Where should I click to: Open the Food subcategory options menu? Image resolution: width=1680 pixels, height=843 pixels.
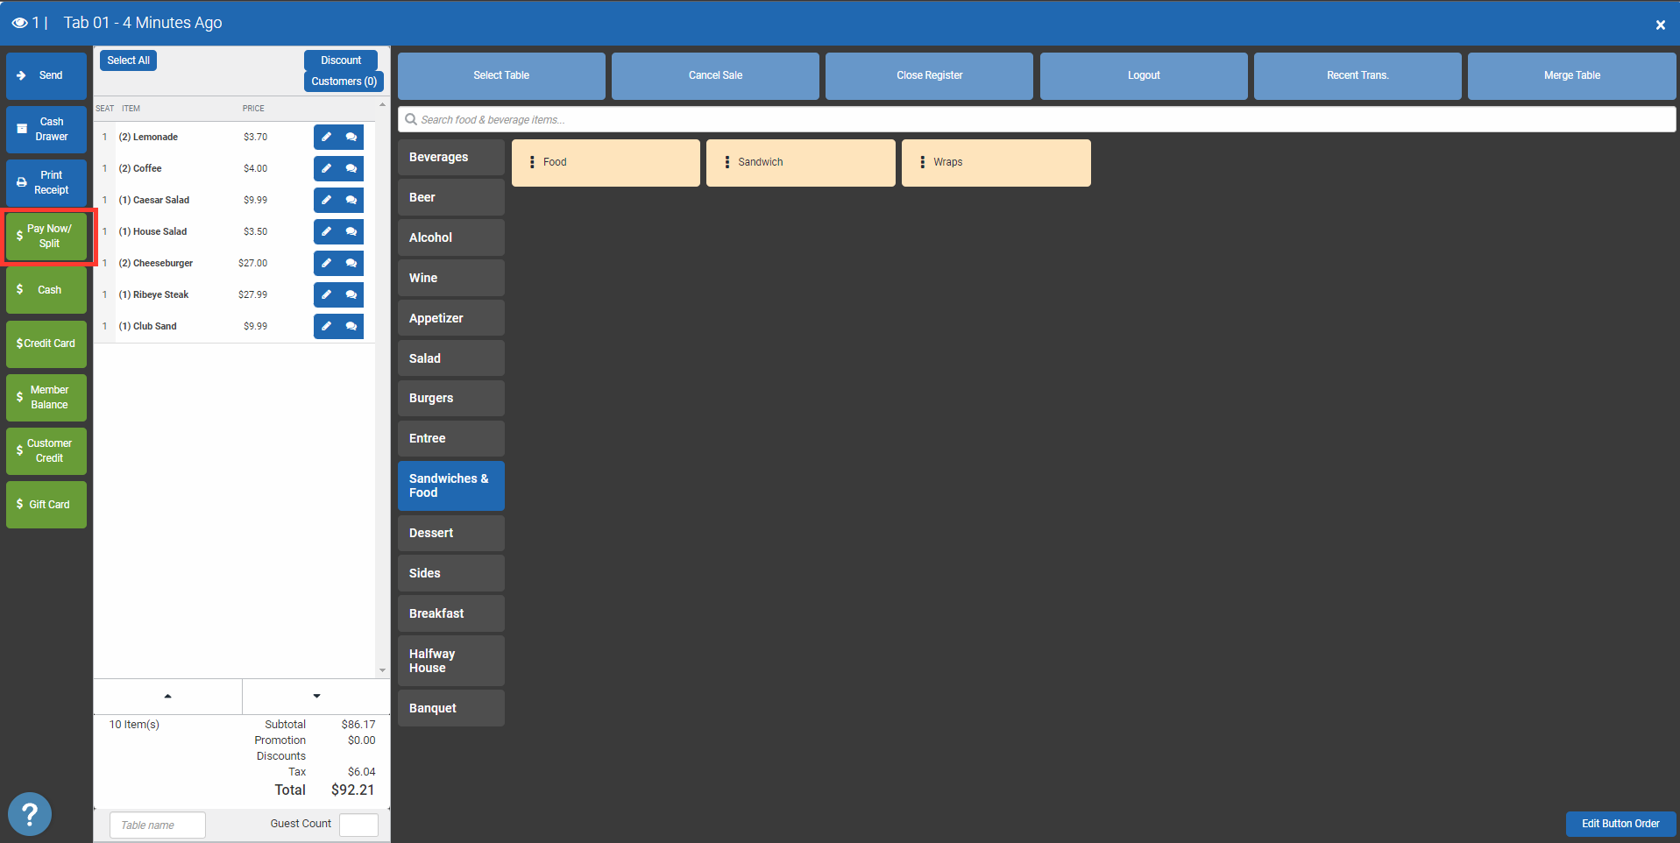(532, 162)
